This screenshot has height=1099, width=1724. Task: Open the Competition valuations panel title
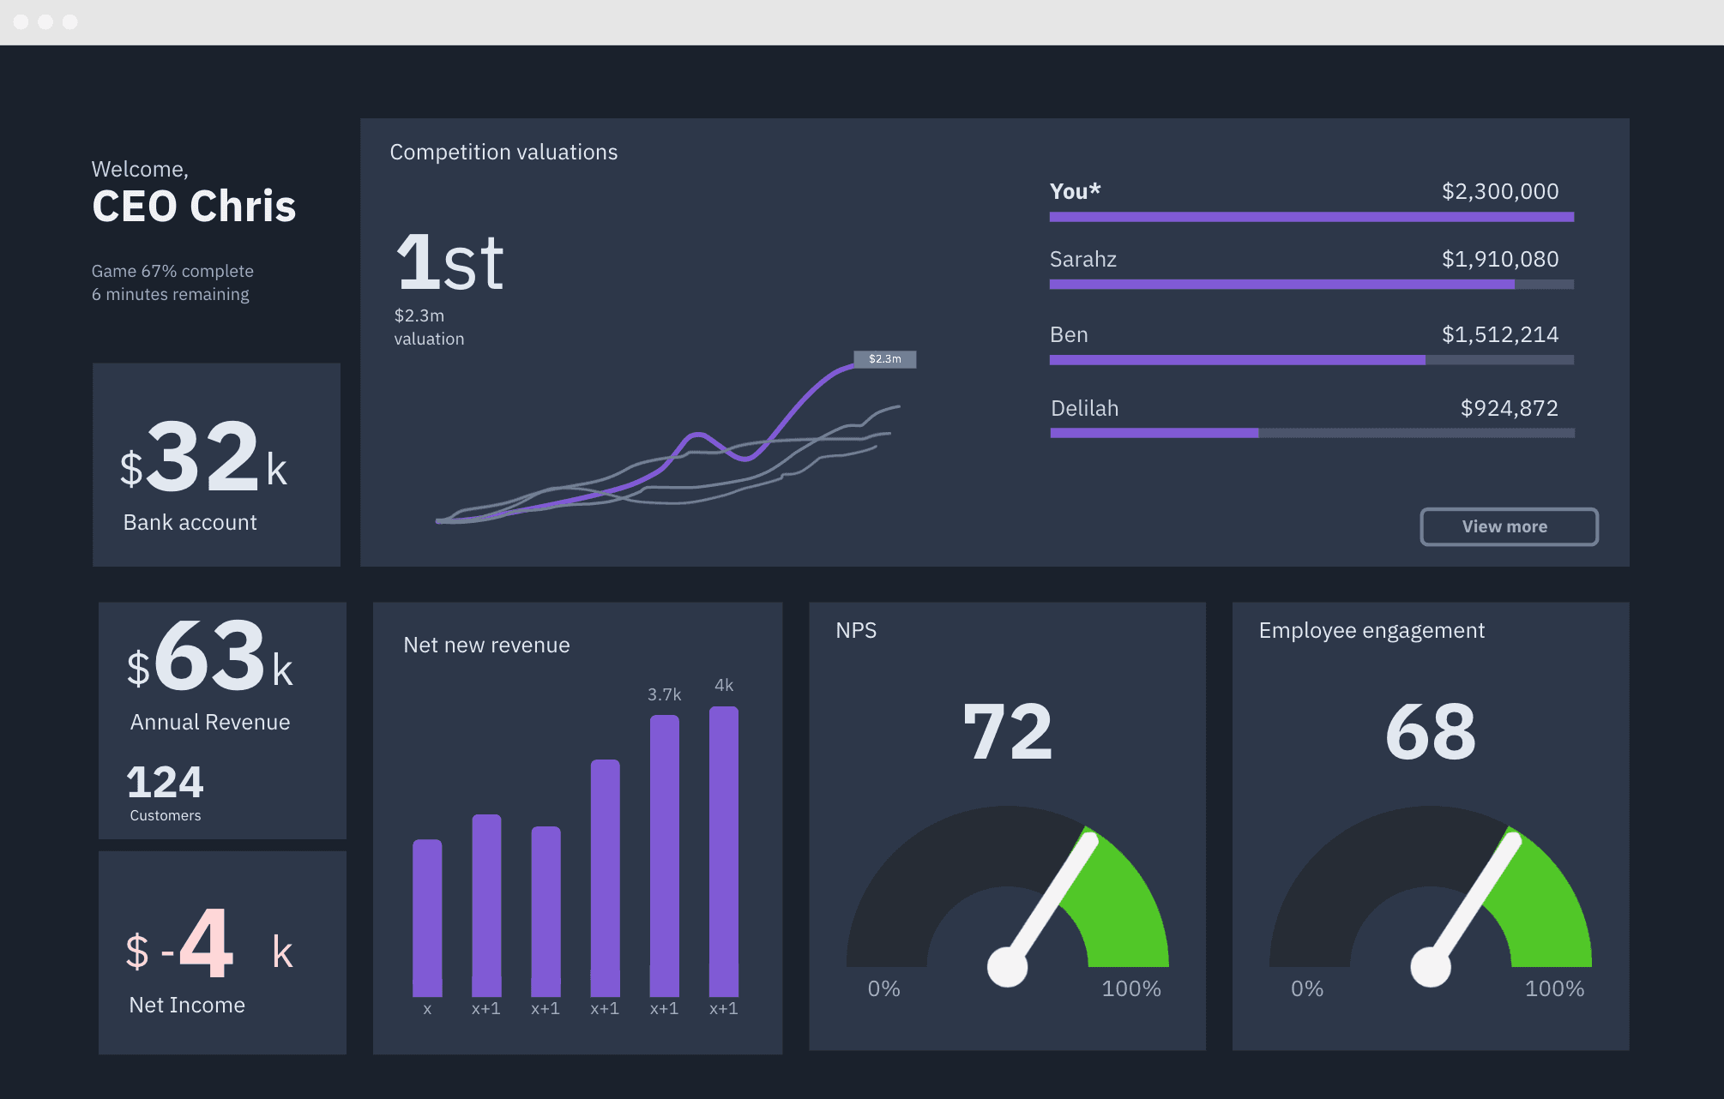503,152
